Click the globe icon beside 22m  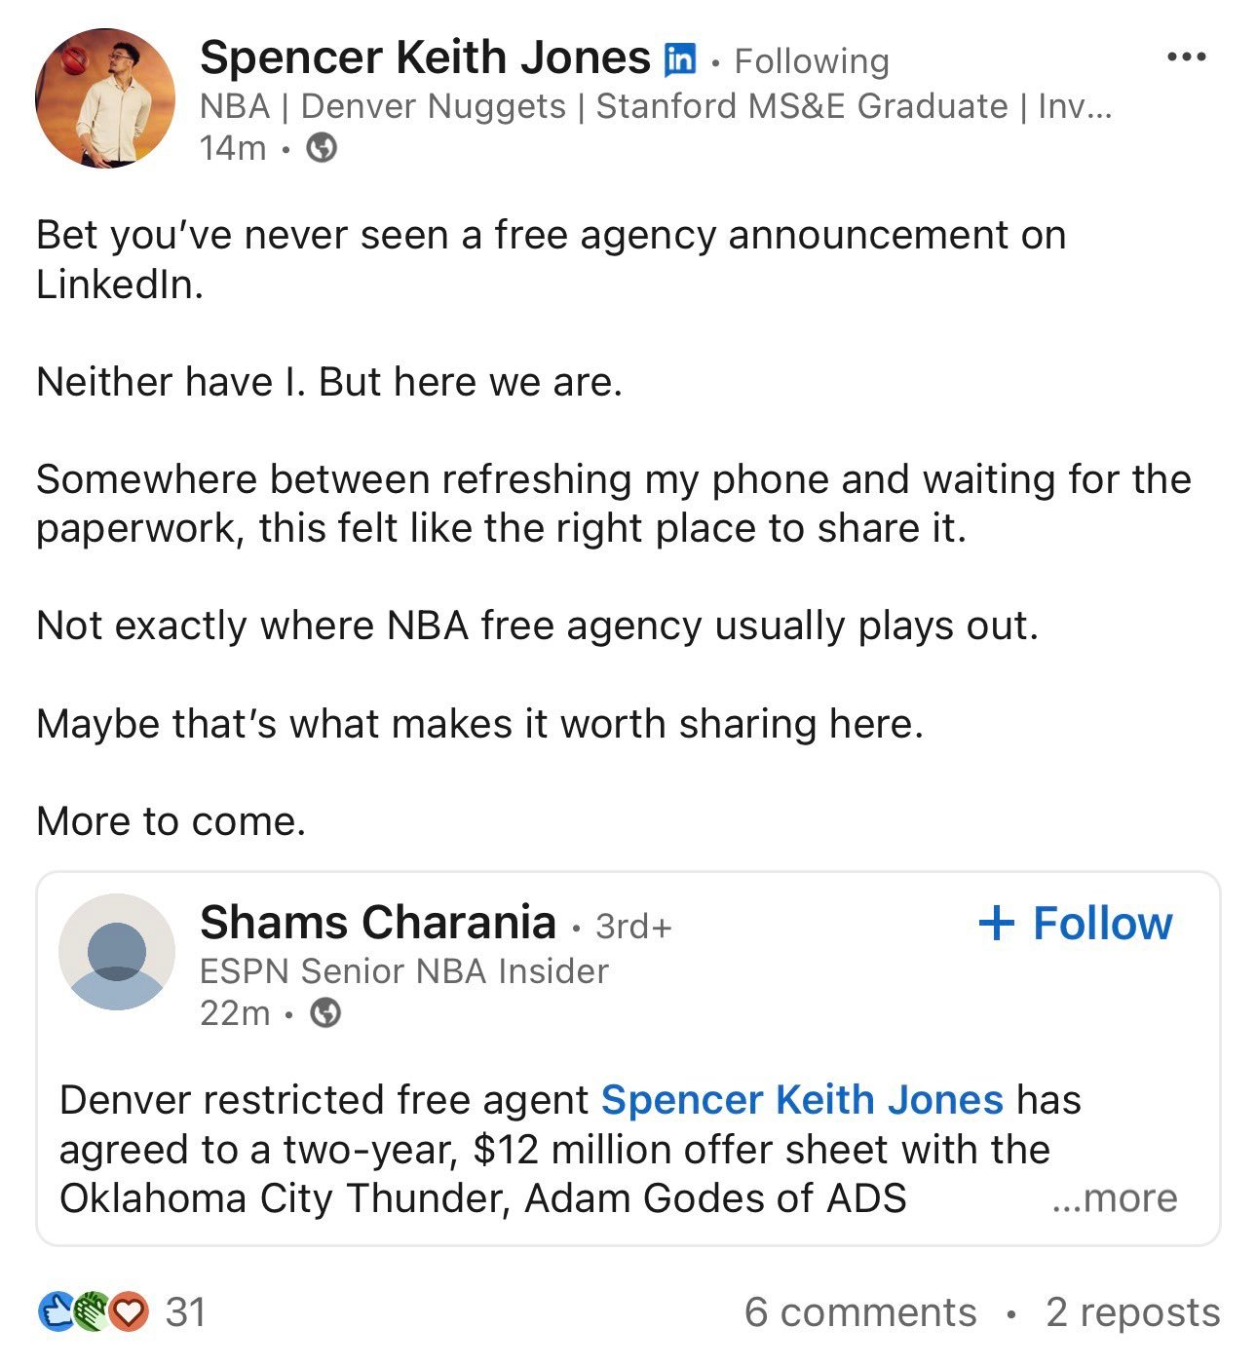[325, 1013]
